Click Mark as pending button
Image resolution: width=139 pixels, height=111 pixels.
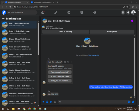click(x=66, y=32)
